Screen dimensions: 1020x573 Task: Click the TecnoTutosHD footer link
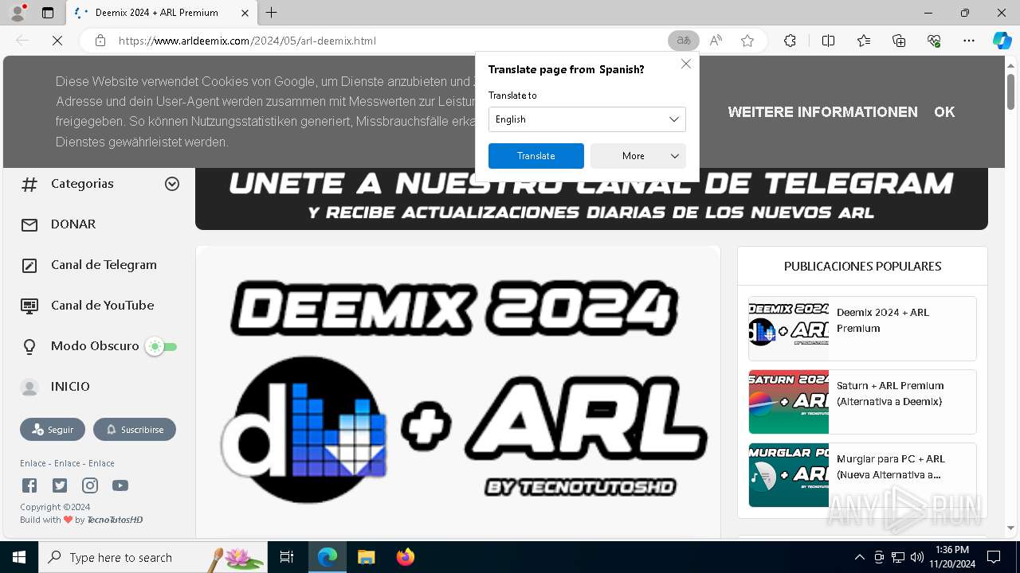[115, 520]
